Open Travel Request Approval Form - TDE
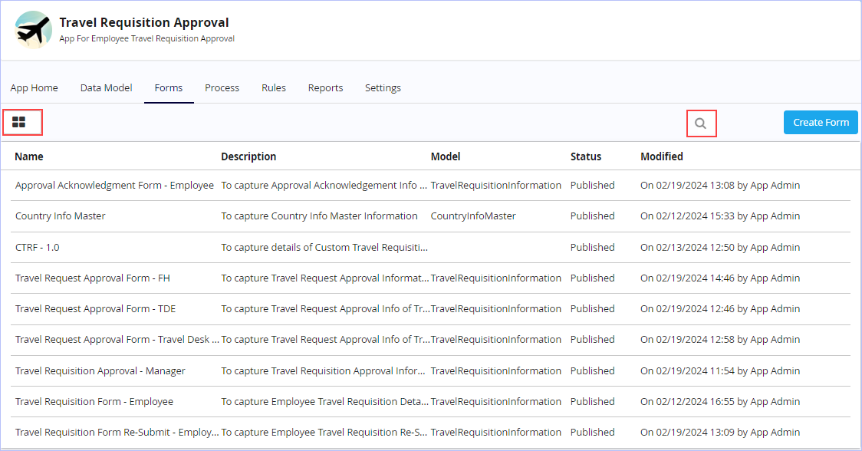The image size is (862, 451). [x=96, y=309]
